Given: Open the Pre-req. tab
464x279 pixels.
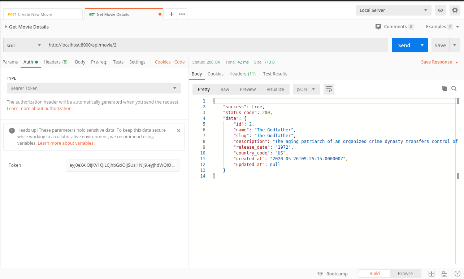Looking at the screenshot, I should pos(99,62).
